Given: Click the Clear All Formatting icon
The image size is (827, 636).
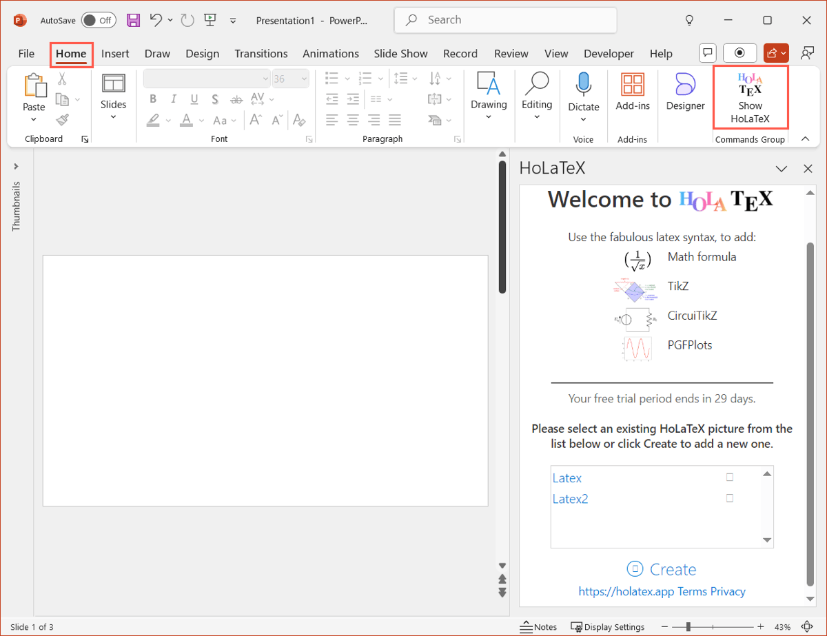Looking at the screenshot, I should (x=298, y=120).
